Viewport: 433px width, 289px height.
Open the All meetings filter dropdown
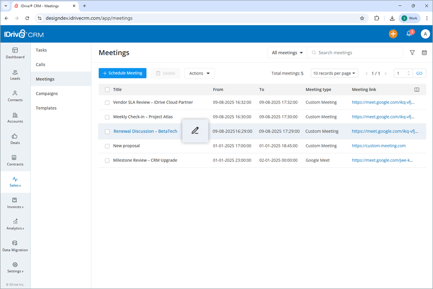click(x=287, y=53)
